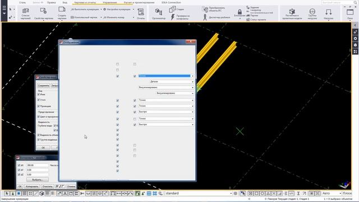Click OK in the view properties window

[x=43, y=148]
